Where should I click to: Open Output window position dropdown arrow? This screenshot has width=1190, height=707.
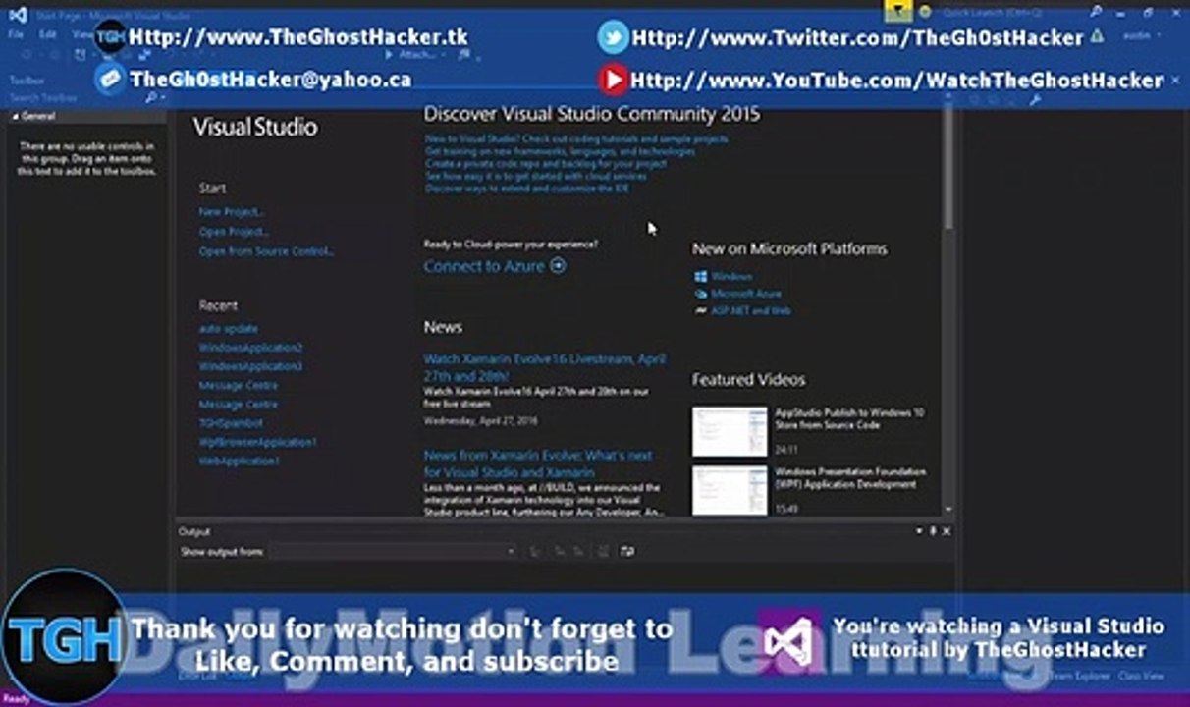click(x=919, y=531)
